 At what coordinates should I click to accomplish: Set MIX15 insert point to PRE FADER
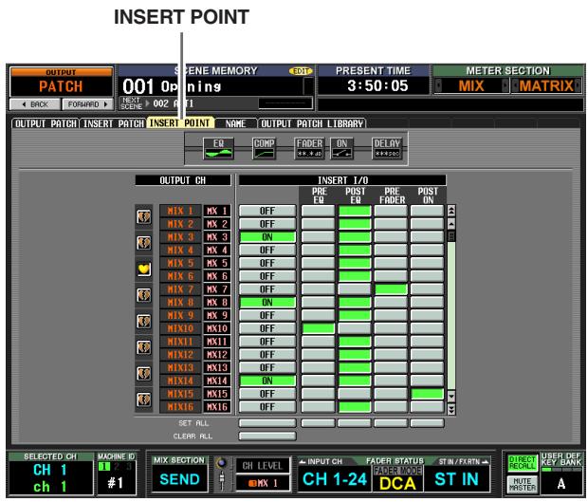pos(391,394)
